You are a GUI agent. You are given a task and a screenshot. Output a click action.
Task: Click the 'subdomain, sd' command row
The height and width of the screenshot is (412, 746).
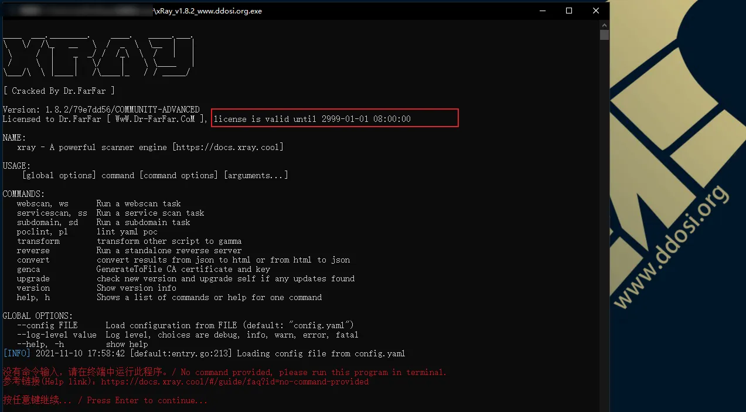coord(104,222)
